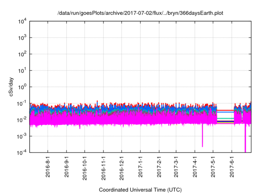This screenshot has width=277, height=194.
Task: Click the 2017-4-1 x-axis date label
Action: [194, 168]
